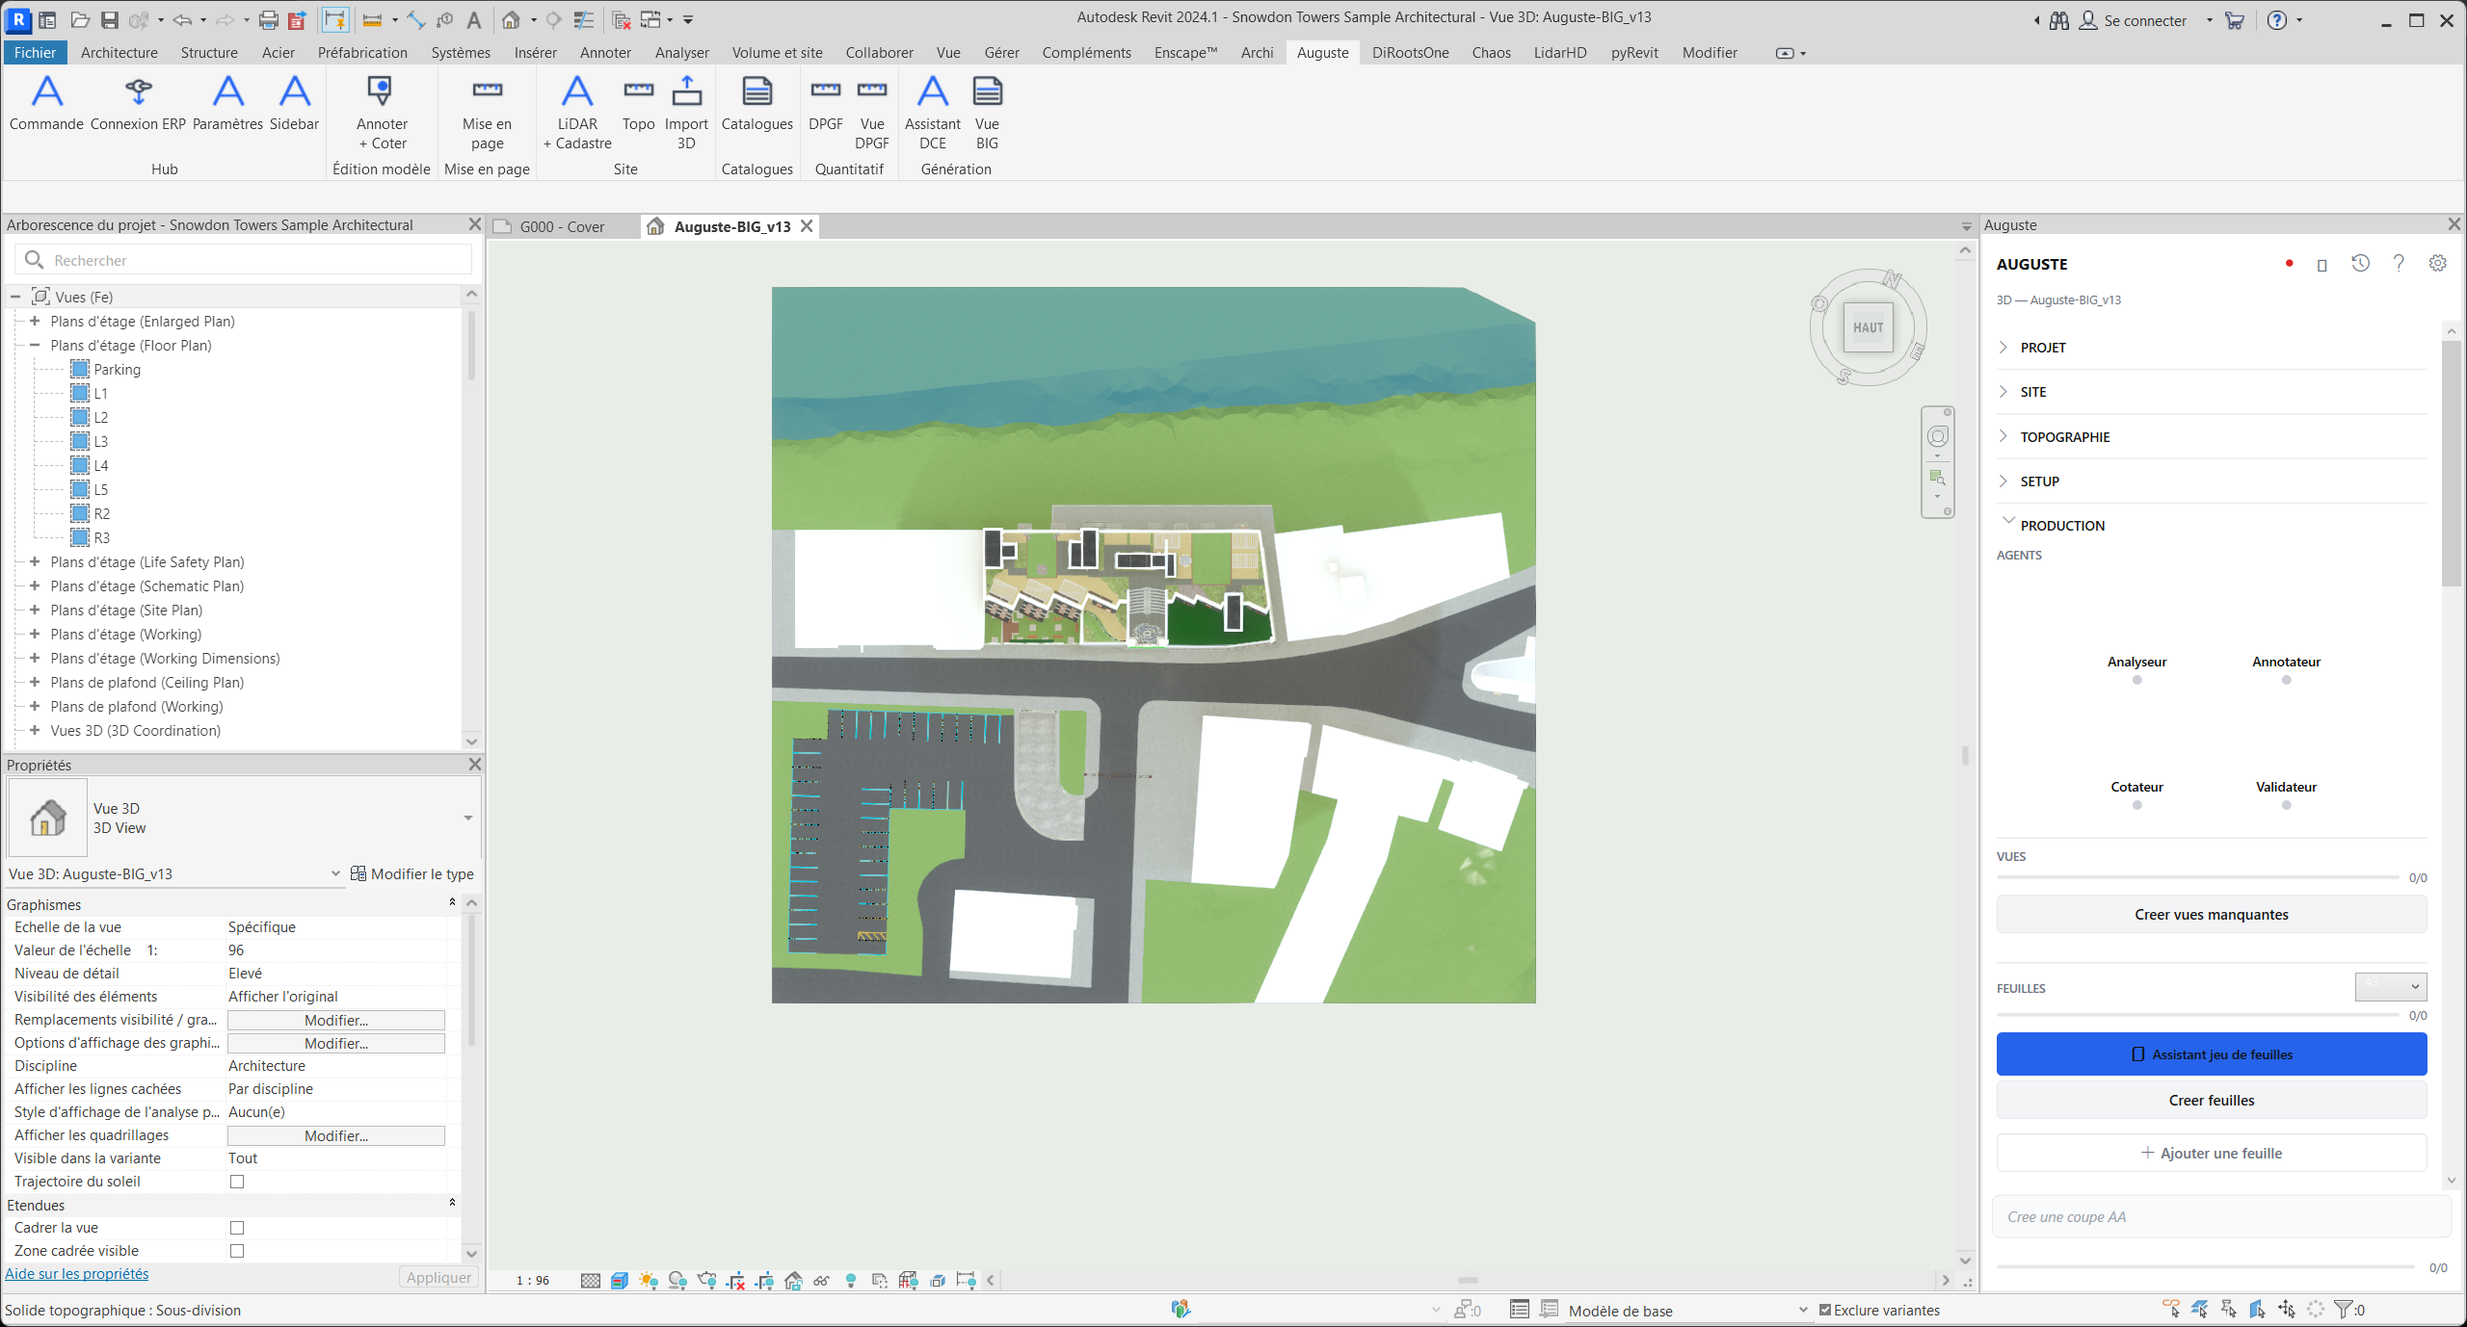Toggle the Exclure variantes checkbox

coord(1825,1310)
